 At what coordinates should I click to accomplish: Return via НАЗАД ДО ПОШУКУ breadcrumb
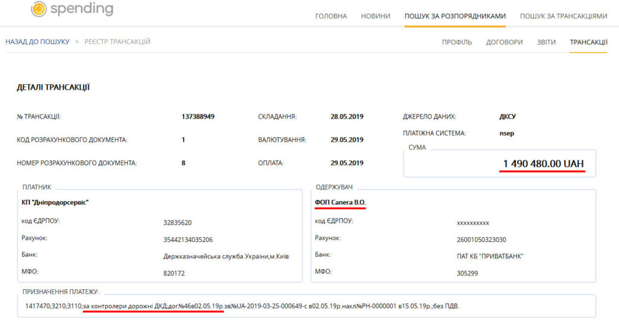click(36, 42)
